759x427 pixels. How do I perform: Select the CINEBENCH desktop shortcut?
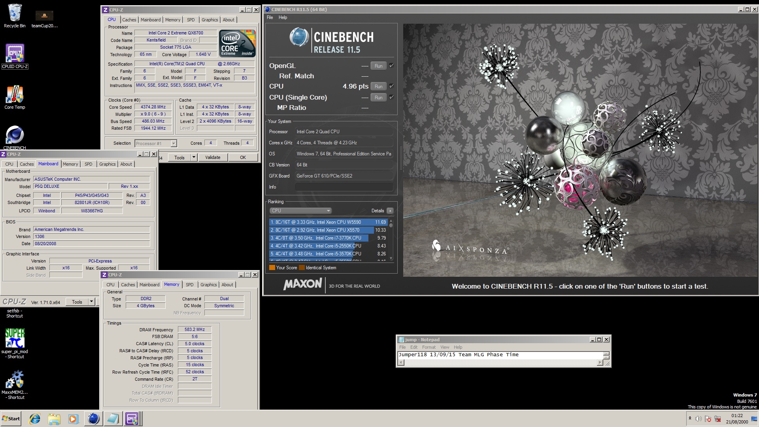[x=15, y=138]
